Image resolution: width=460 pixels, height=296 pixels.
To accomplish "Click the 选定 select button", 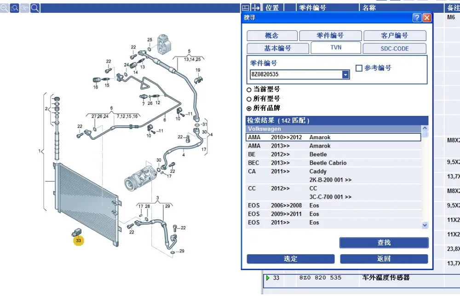I will [291, 259].
